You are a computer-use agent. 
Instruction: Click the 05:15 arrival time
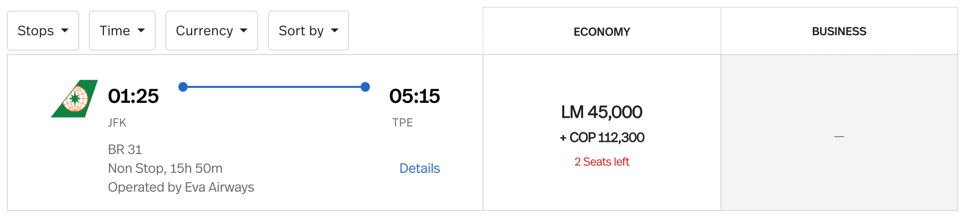[x=415, y=96]
